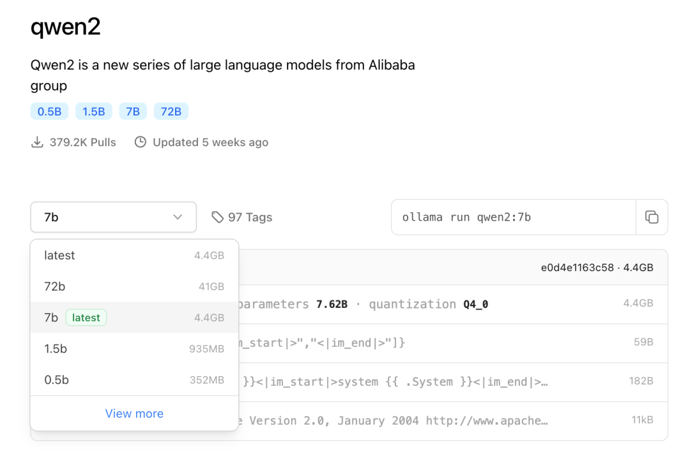Click 379.2K Pulls text
The width and height of the screenshot is (690, 454).
tap(82, 142)
